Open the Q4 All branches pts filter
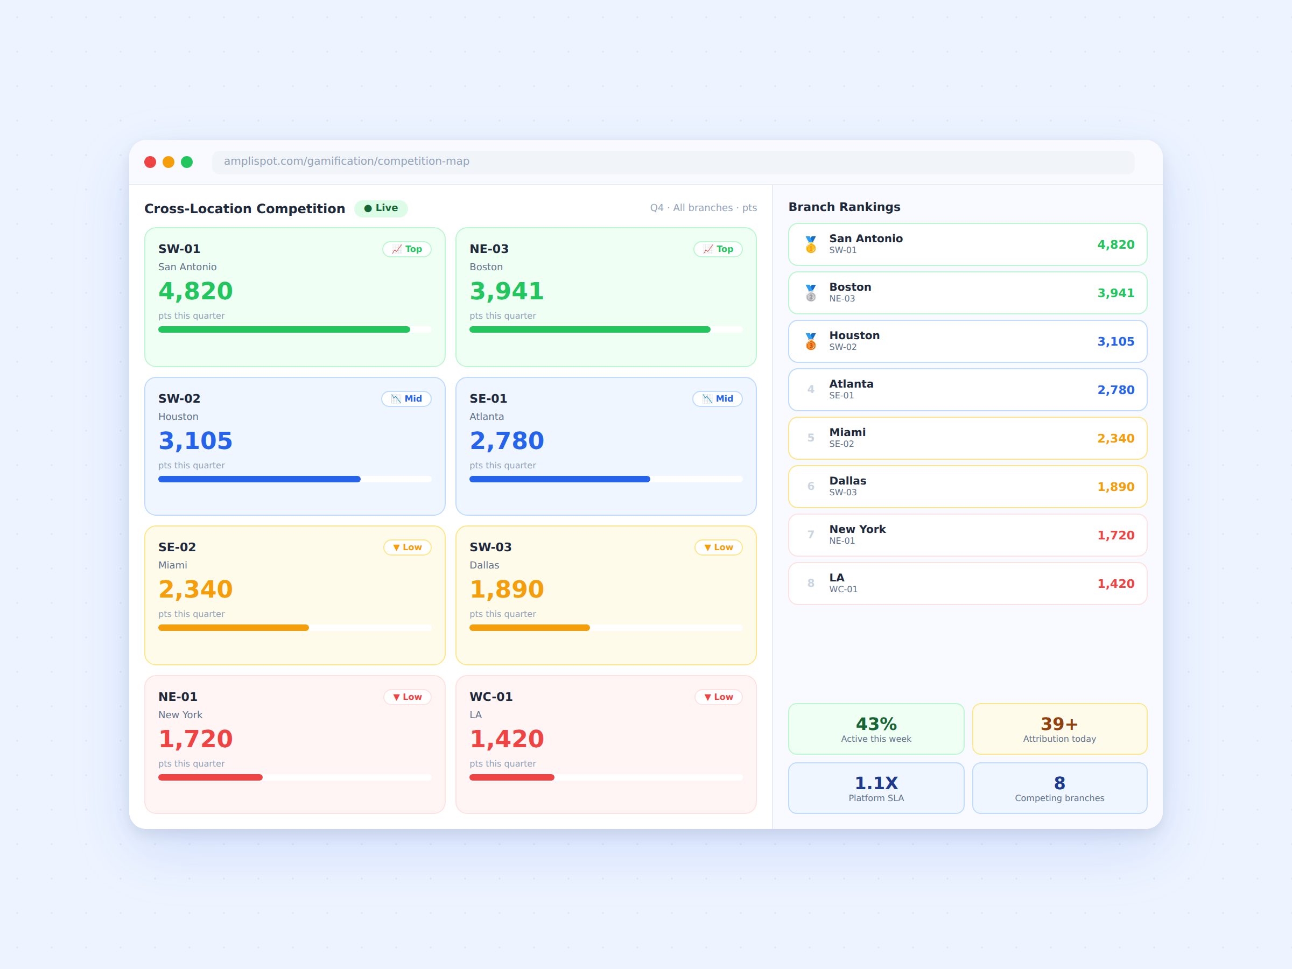Image resolution: width=1292 pixels, height=969 pixels. tap(703, 207)
